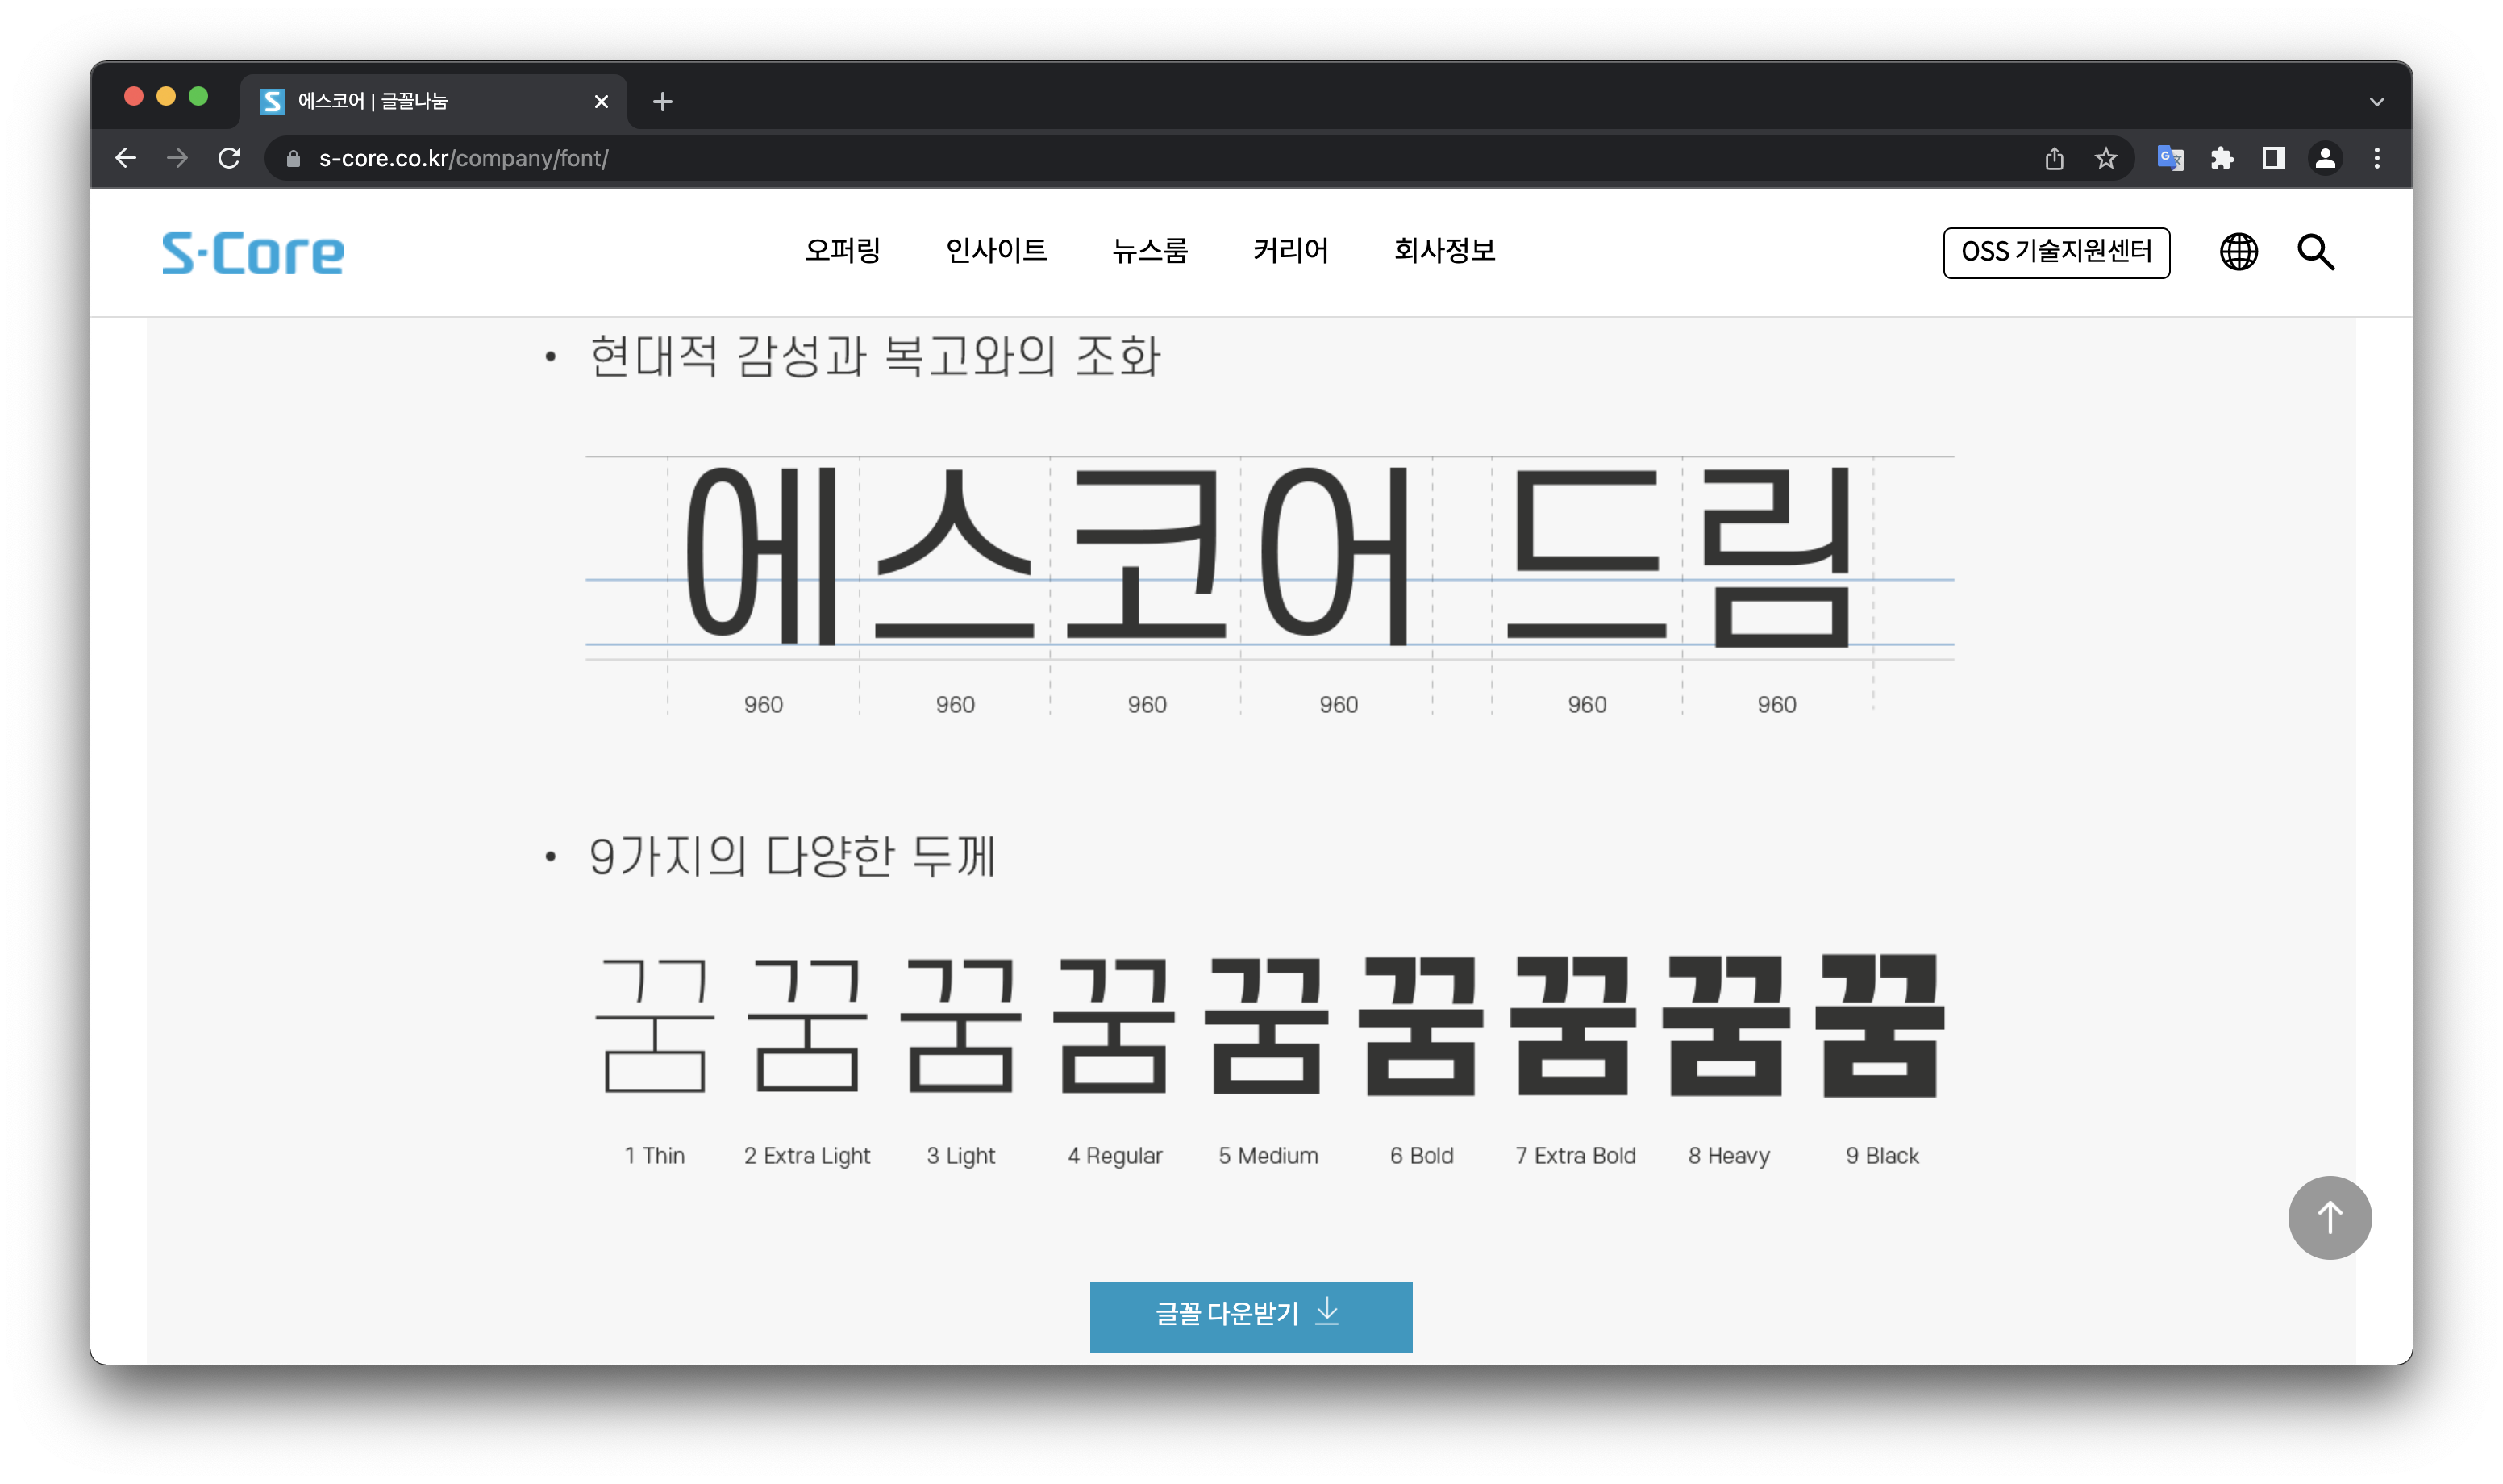Open the 오퍼링 navigation menu

(x=843, y=250)
